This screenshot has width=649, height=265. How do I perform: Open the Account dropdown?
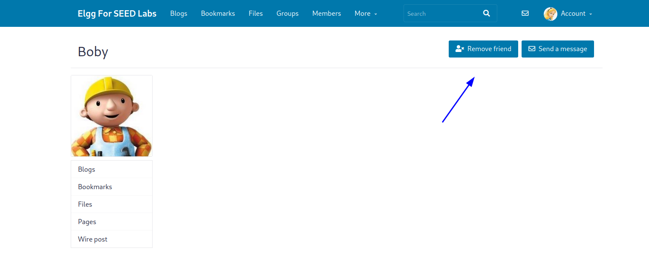coord(577,14)
